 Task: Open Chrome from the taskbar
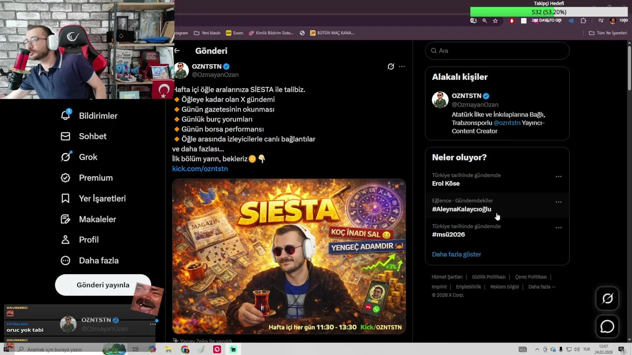pos(185,350)
